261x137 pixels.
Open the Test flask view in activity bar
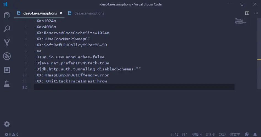pos(7,84)
